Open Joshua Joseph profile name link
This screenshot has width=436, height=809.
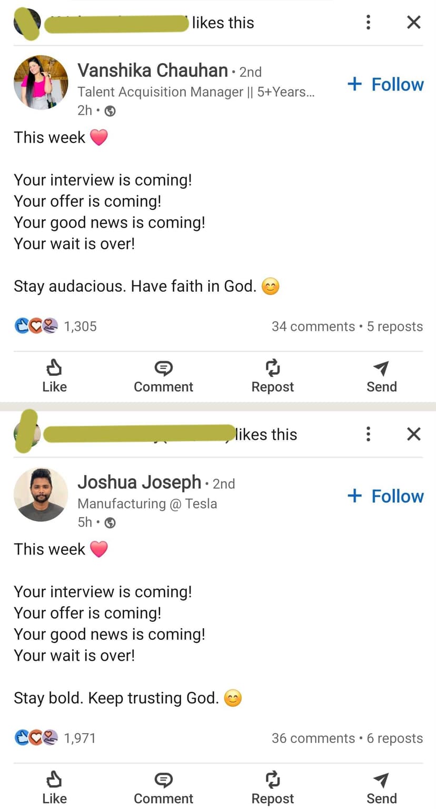pos(139,482)
